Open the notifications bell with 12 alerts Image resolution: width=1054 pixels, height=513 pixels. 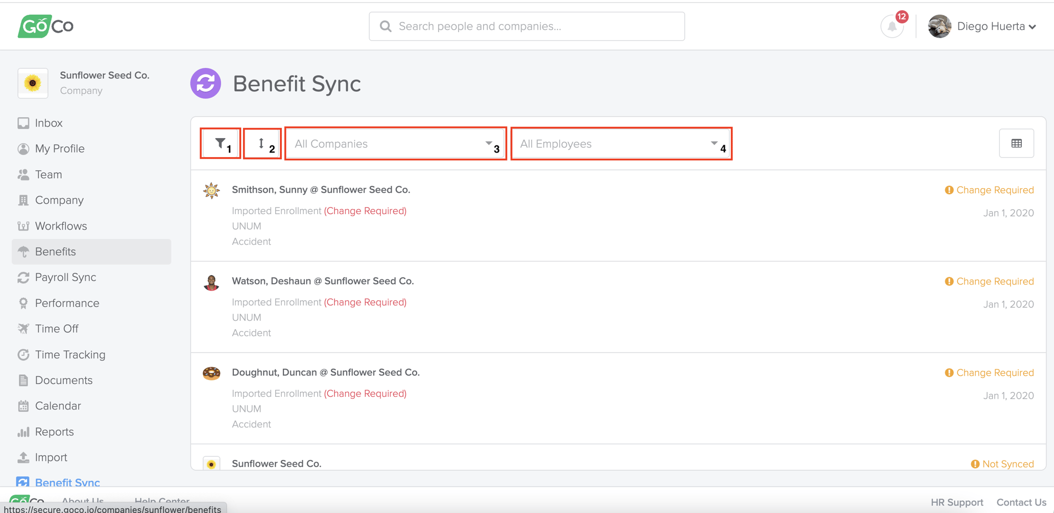pos(892,26)
